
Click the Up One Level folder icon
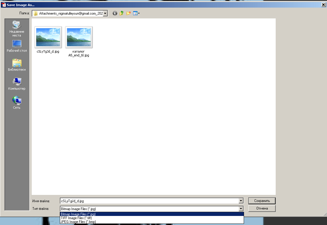click(x=121, y=13)
